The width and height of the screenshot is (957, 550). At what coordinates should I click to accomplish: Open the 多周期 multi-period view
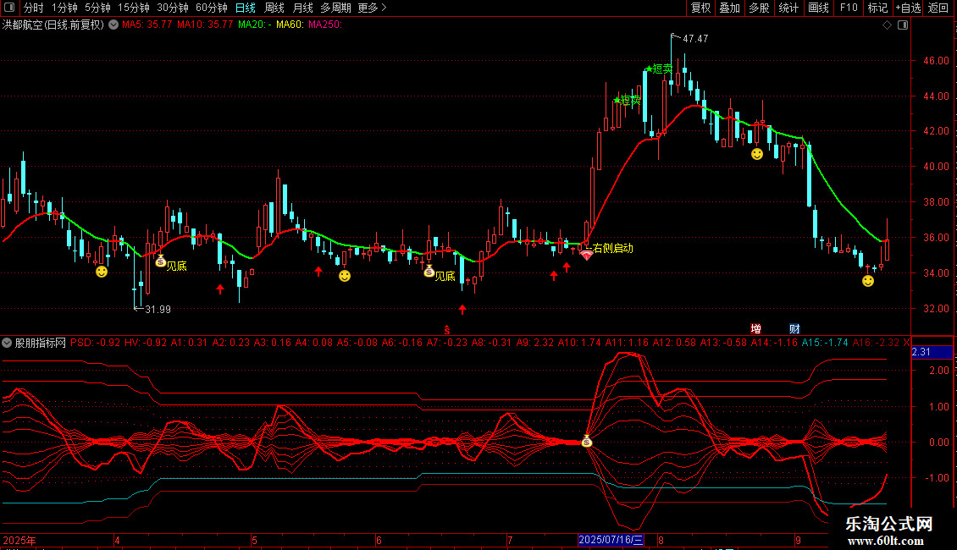click(x=335, y=8)
